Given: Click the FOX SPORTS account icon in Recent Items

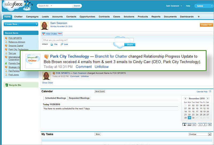Looking at the screenshot, I should tap(6, 38).
